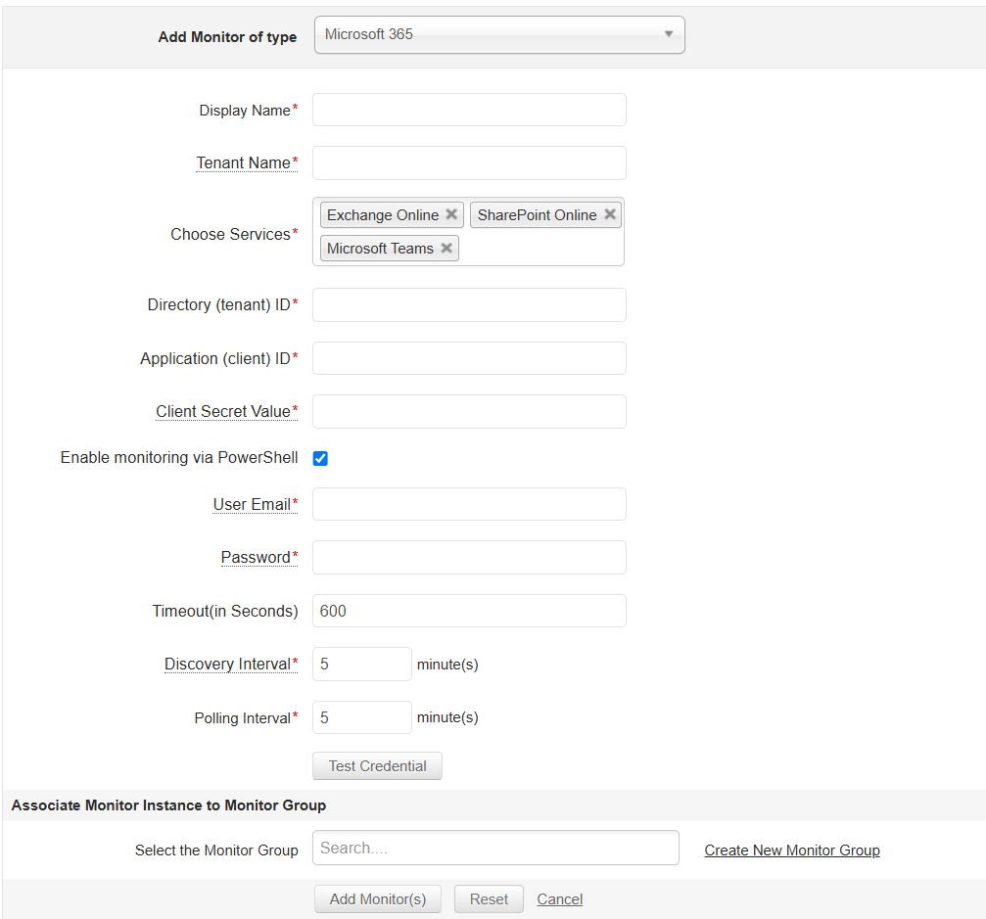
Task: Focus the Client Secret Value field
Action: point(469,411)
